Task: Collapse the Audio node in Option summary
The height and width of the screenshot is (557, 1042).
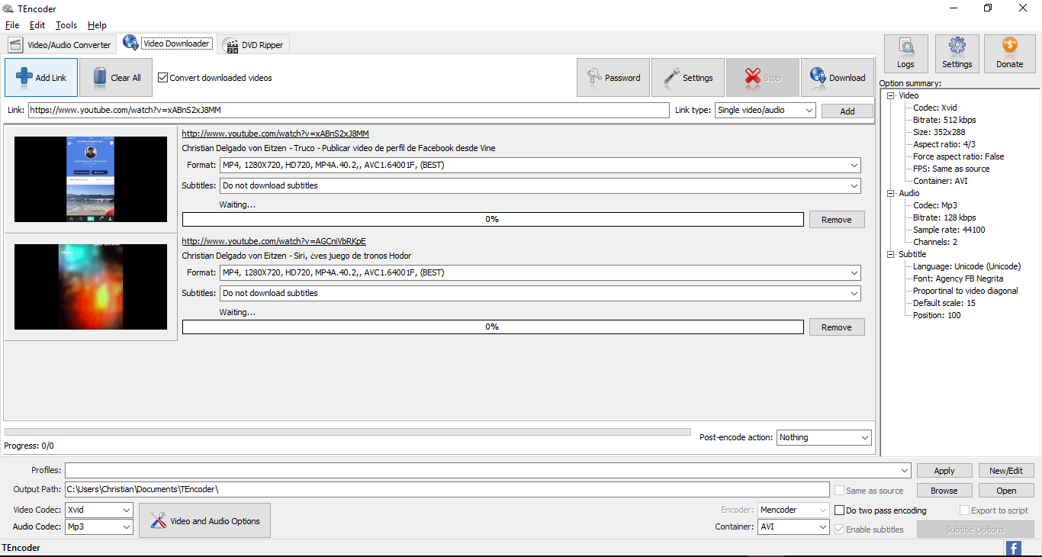Action: pyautogui.click(x=891, y=193)
